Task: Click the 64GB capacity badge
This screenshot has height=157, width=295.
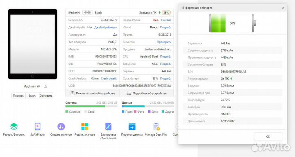Action: click(88, 13)
